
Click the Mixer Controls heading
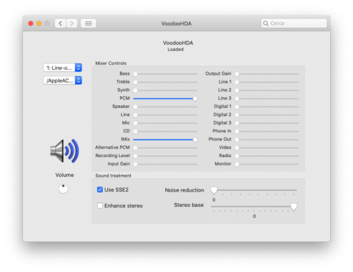point(111,63)
